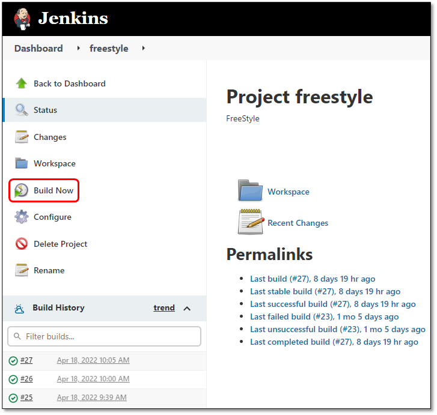This screenshot has width=437, height=415.
Task: Open Apr 18, 2022 10:05 AM build timestamp
Action: 93,360
